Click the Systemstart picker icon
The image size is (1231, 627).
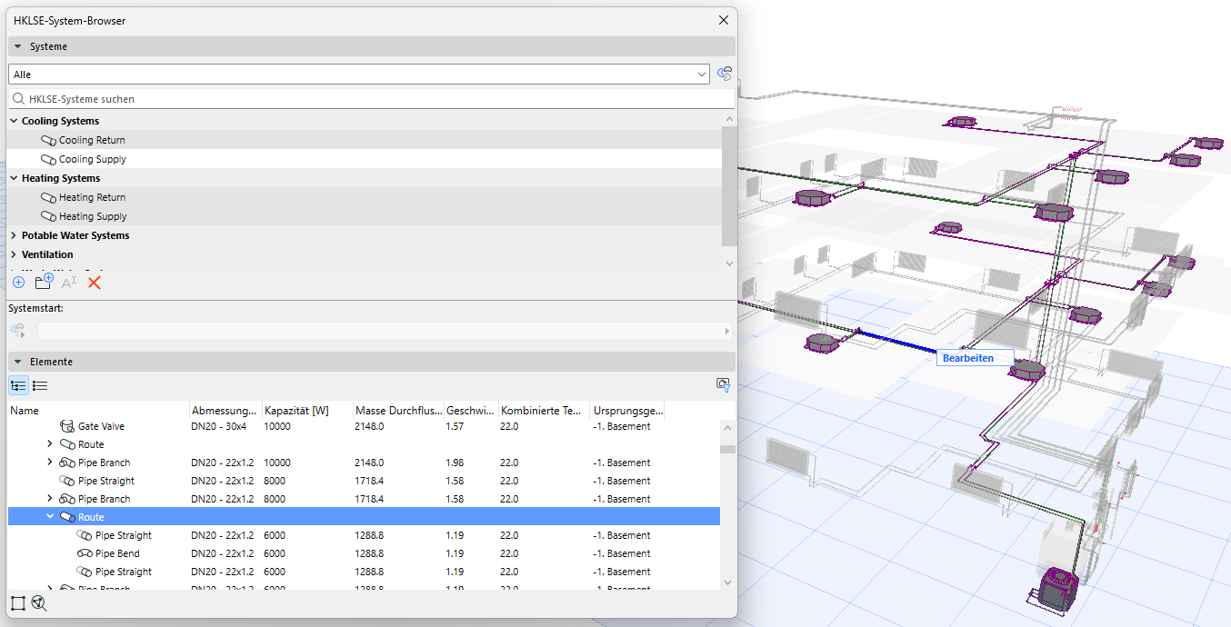coord(18,331)
